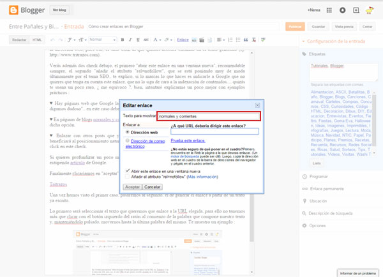Open the font size dropdown

coord(82,40)
